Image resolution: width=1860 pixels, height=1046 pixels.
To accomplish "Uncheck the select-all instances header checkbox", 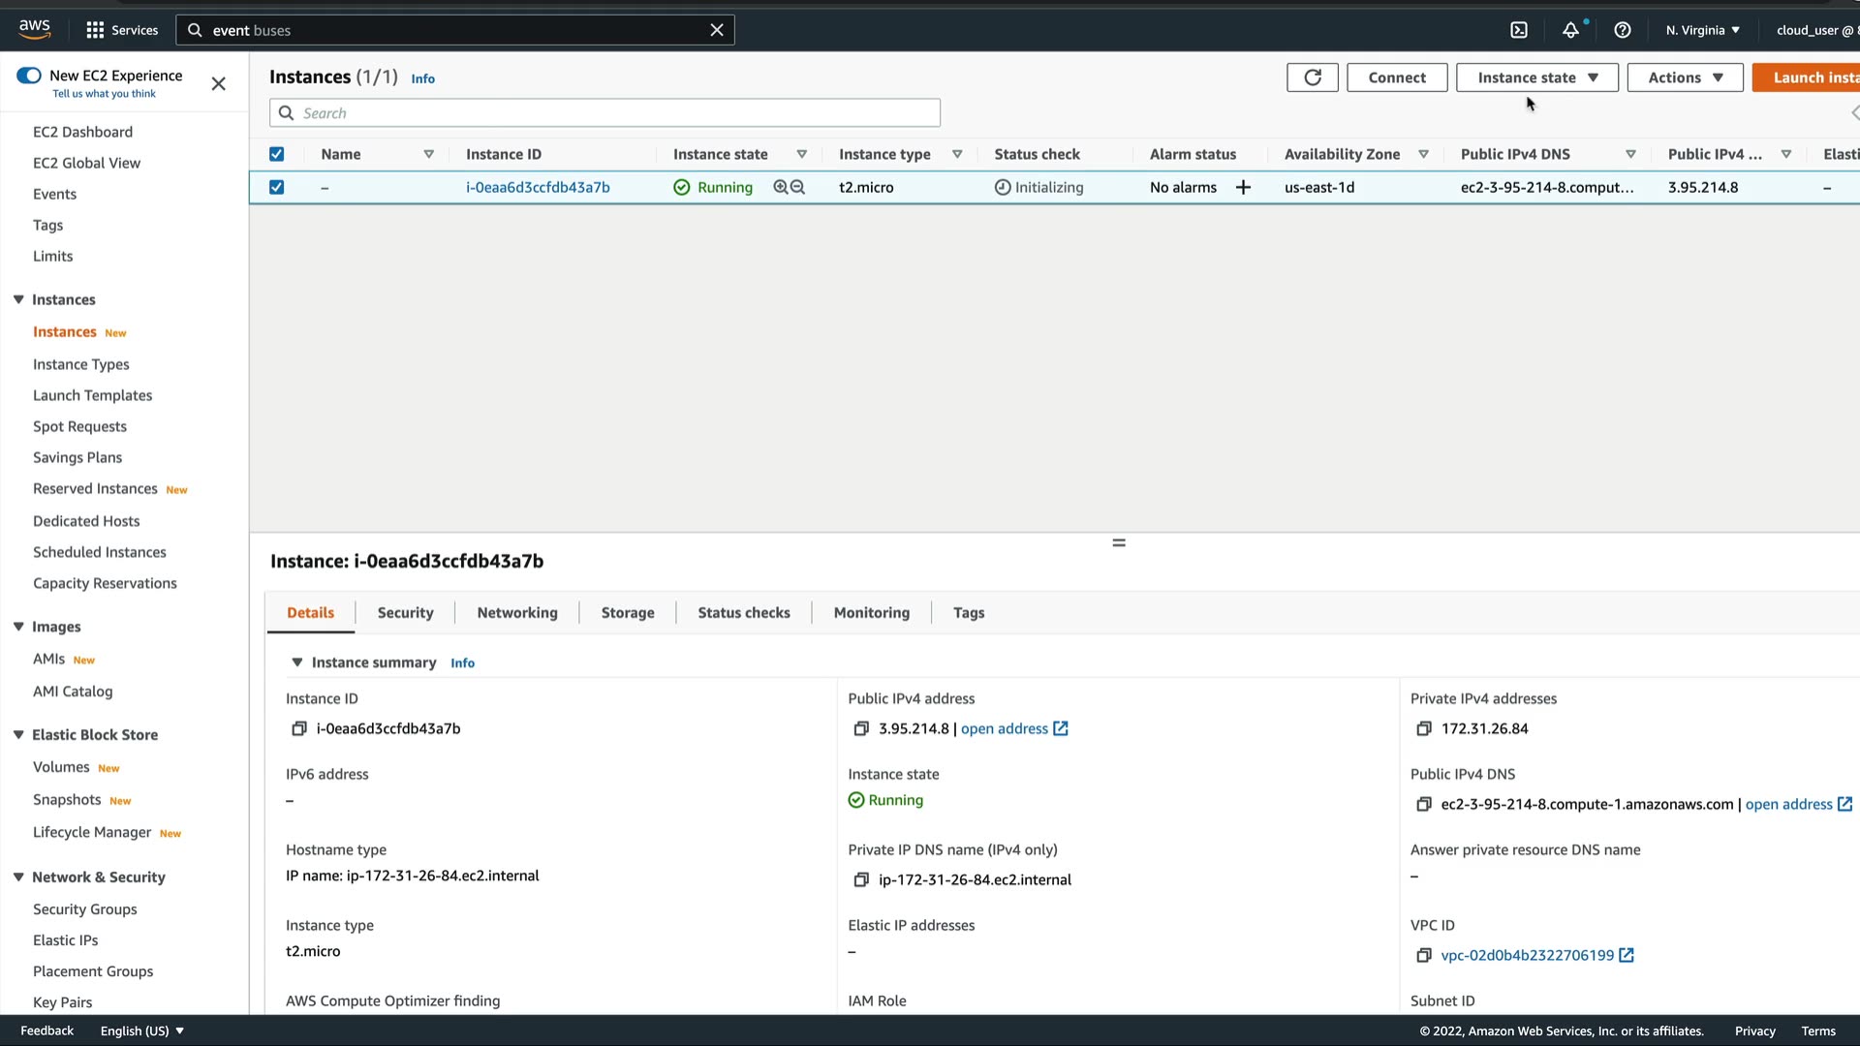I will coord(277,155).
